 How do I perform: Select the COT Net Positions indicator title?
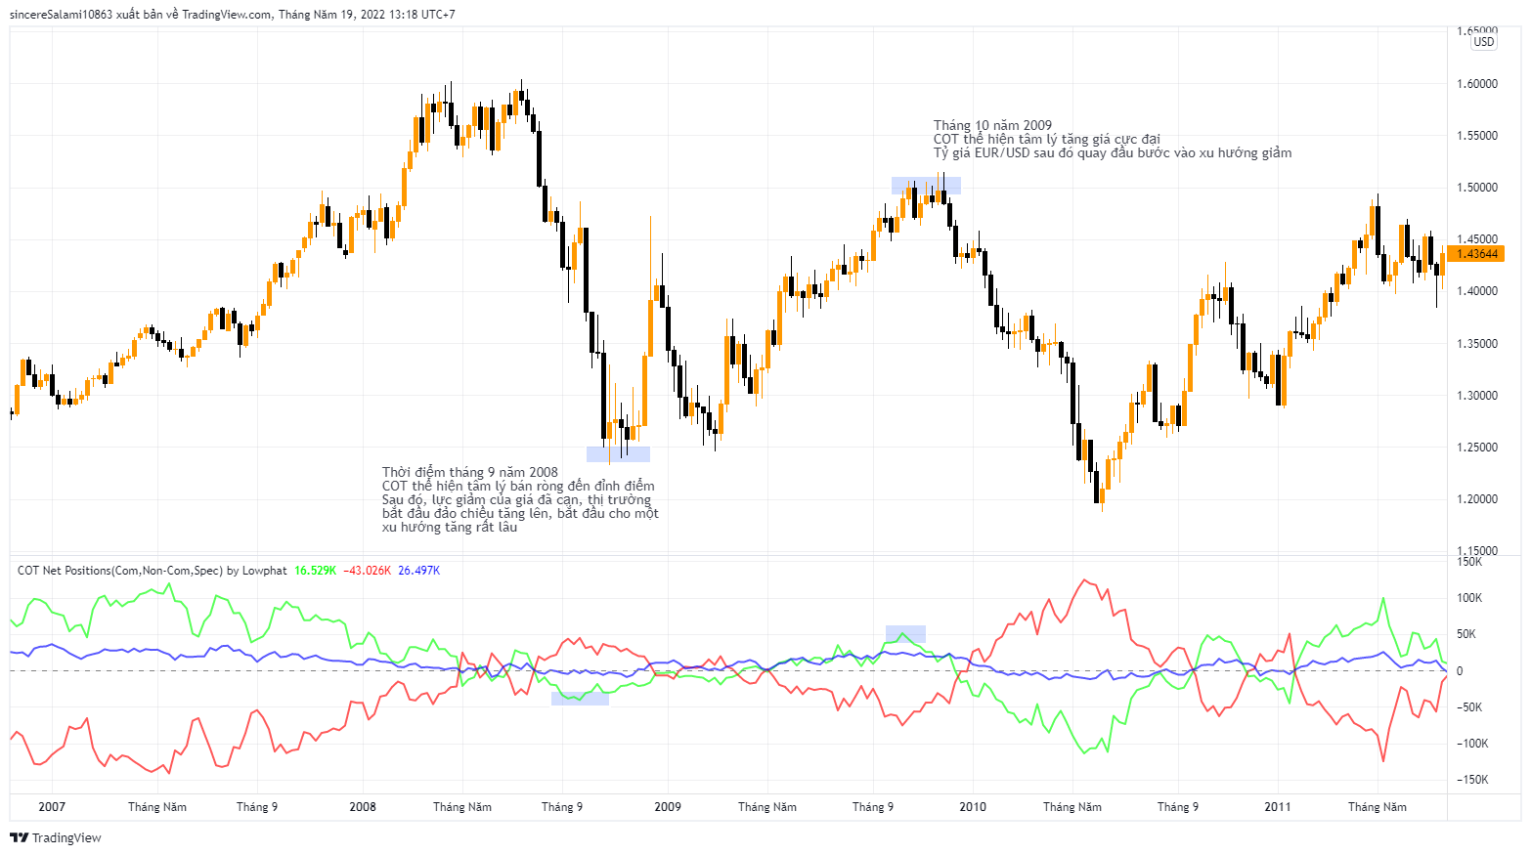coord(153,571)
